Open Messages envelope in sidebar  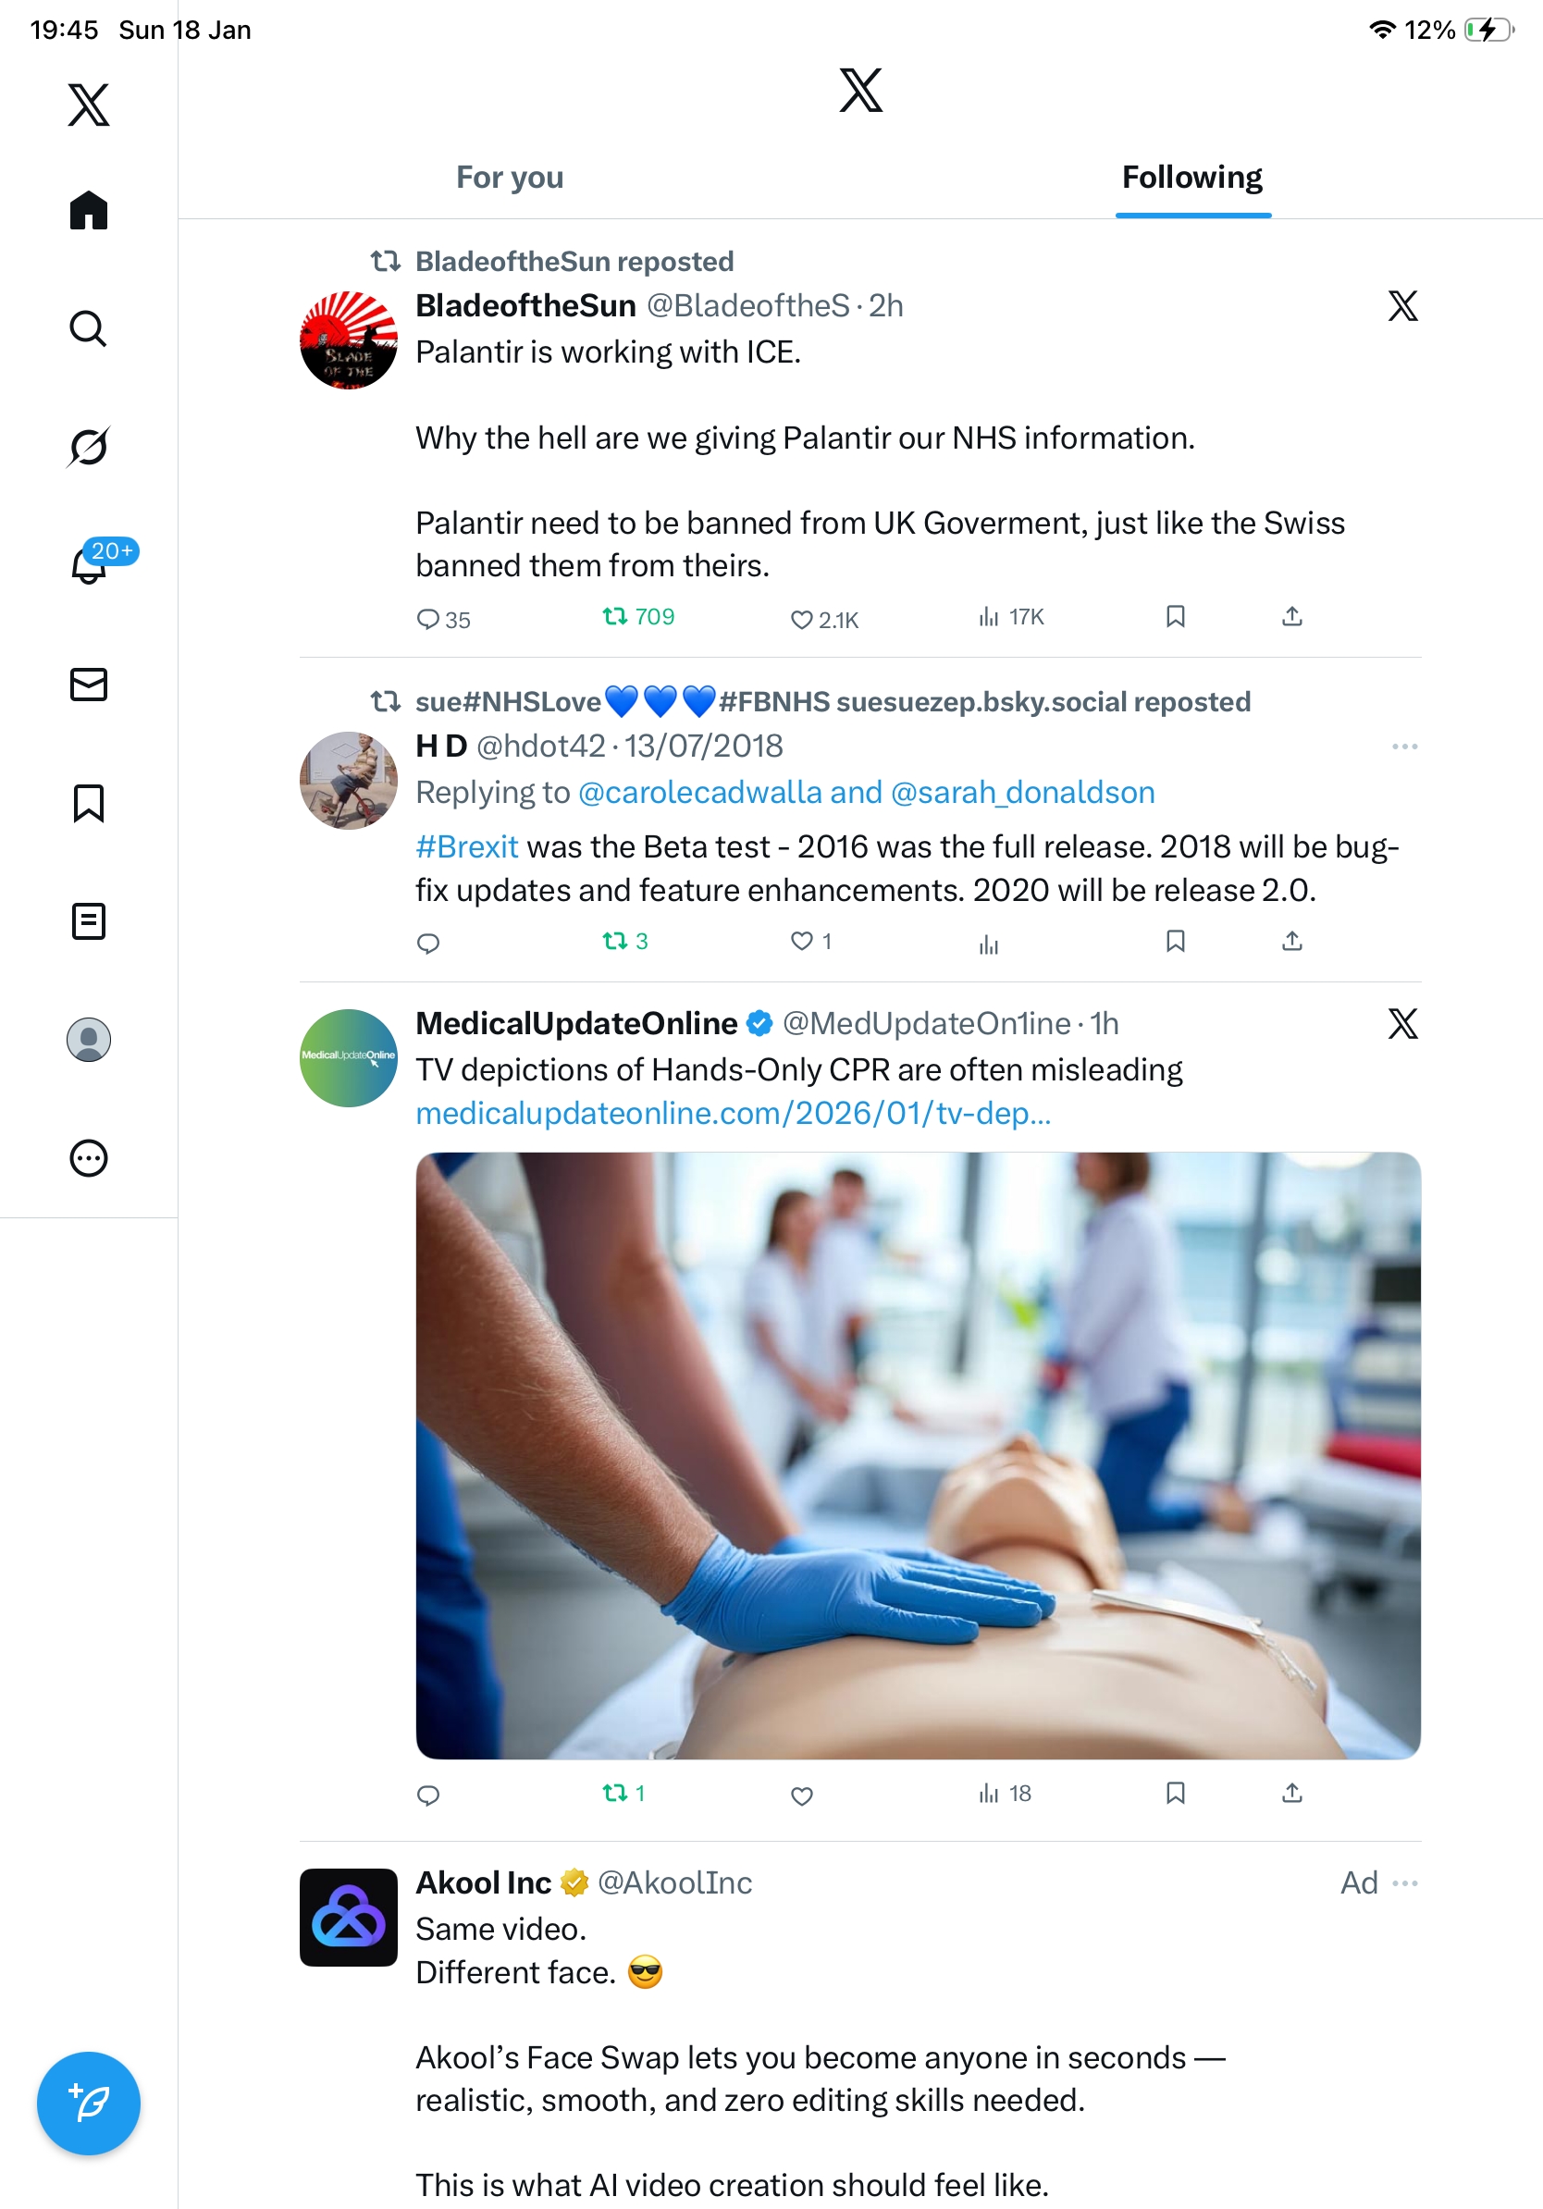[x=89, y=684]
